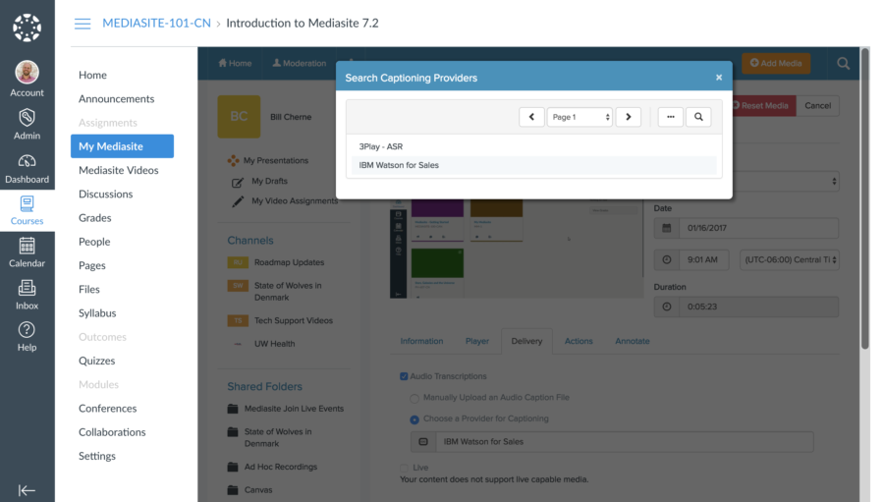
Task: Click the Add Media button
Action: tap(776, 63)
